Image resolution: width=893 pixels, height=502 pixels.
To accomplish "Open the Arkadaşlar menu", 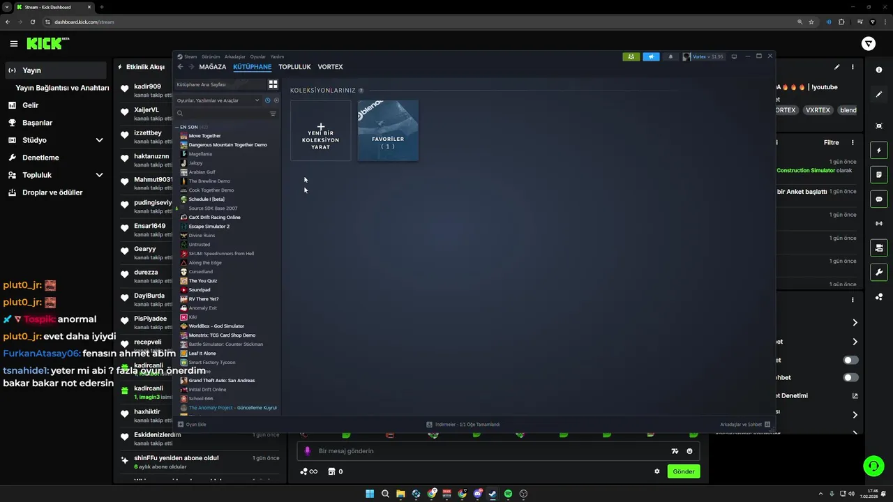I will [235, 56].
